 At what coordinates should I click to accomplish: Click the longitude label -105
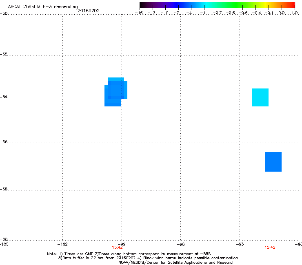(x=4, y=244)
